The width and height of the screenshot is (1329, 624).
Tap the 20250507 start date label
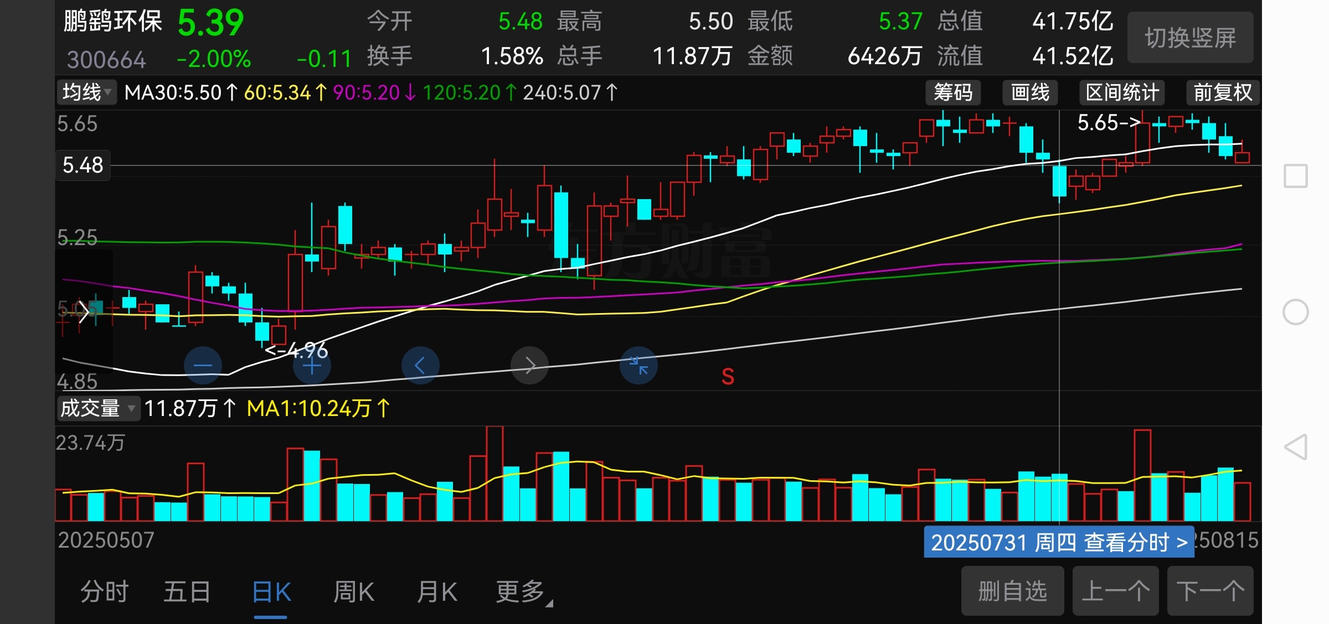point(106,540)
